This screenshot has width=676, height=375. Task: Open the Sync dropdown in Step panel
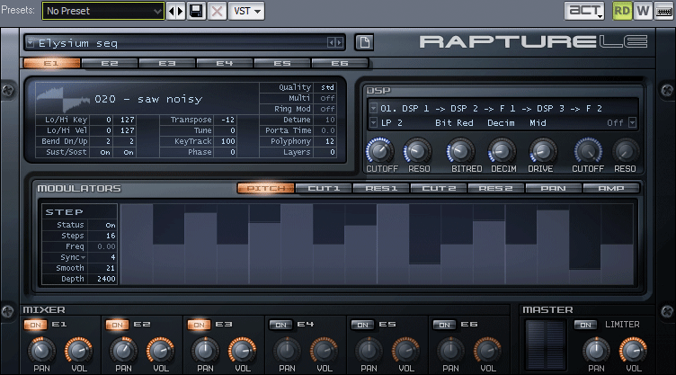coord(84,257)
